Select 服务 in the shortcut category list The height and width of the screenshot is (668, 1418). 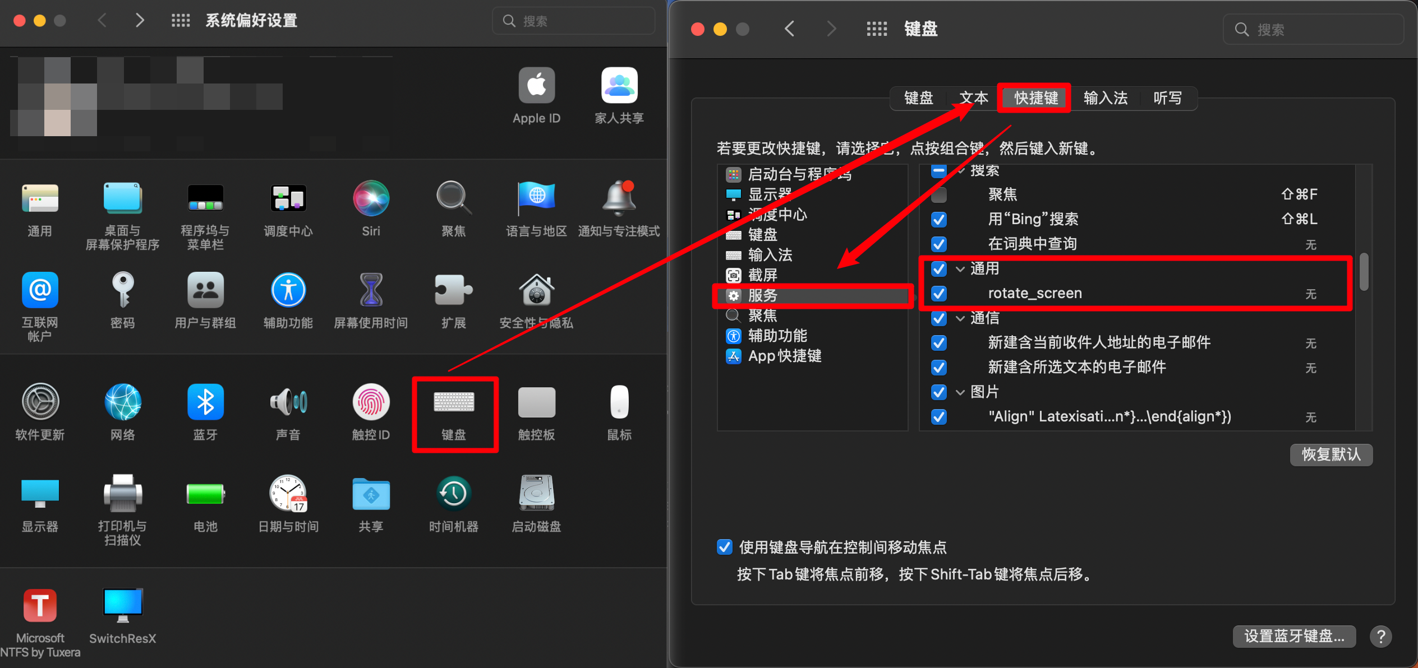(763, 295)
